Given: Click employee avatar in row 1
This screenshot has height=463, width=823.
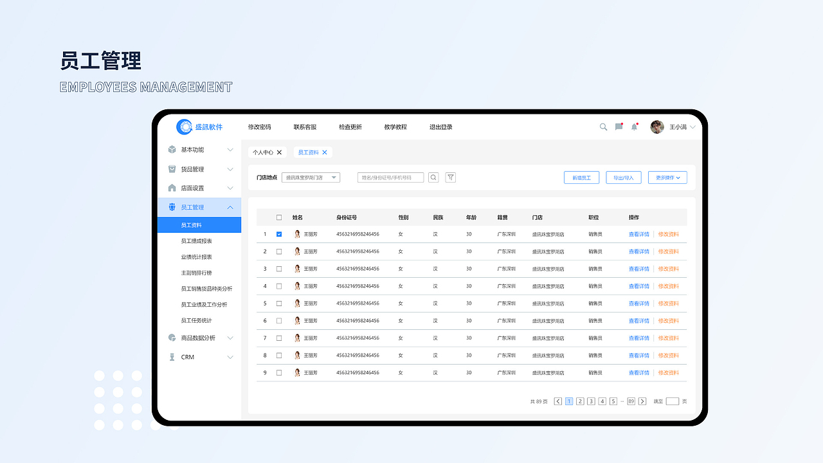Looking at the screenshot, I should [297, 234].
